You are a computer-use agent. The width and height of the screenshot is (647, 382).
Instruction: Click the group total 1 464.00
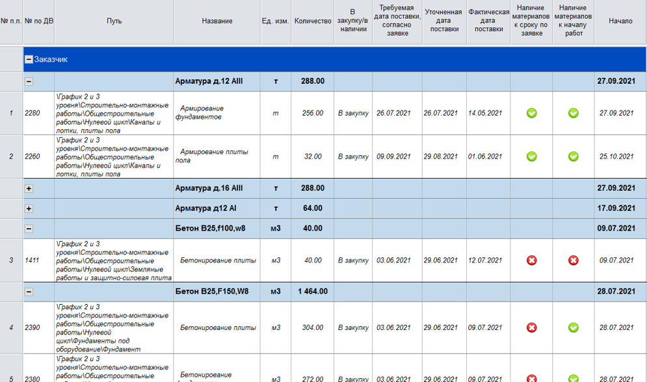tap(313, 292)
